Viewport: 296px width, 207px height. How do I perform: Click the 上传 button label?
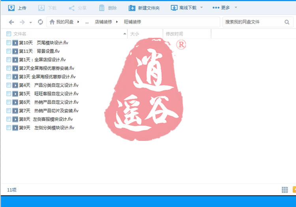tap(22, 8)
